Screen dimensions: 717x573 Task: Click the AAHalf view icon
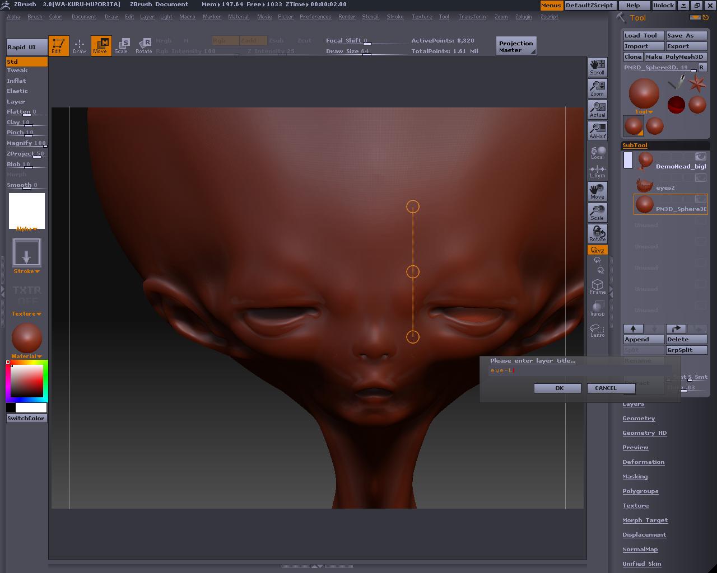[x=597, y=130]
